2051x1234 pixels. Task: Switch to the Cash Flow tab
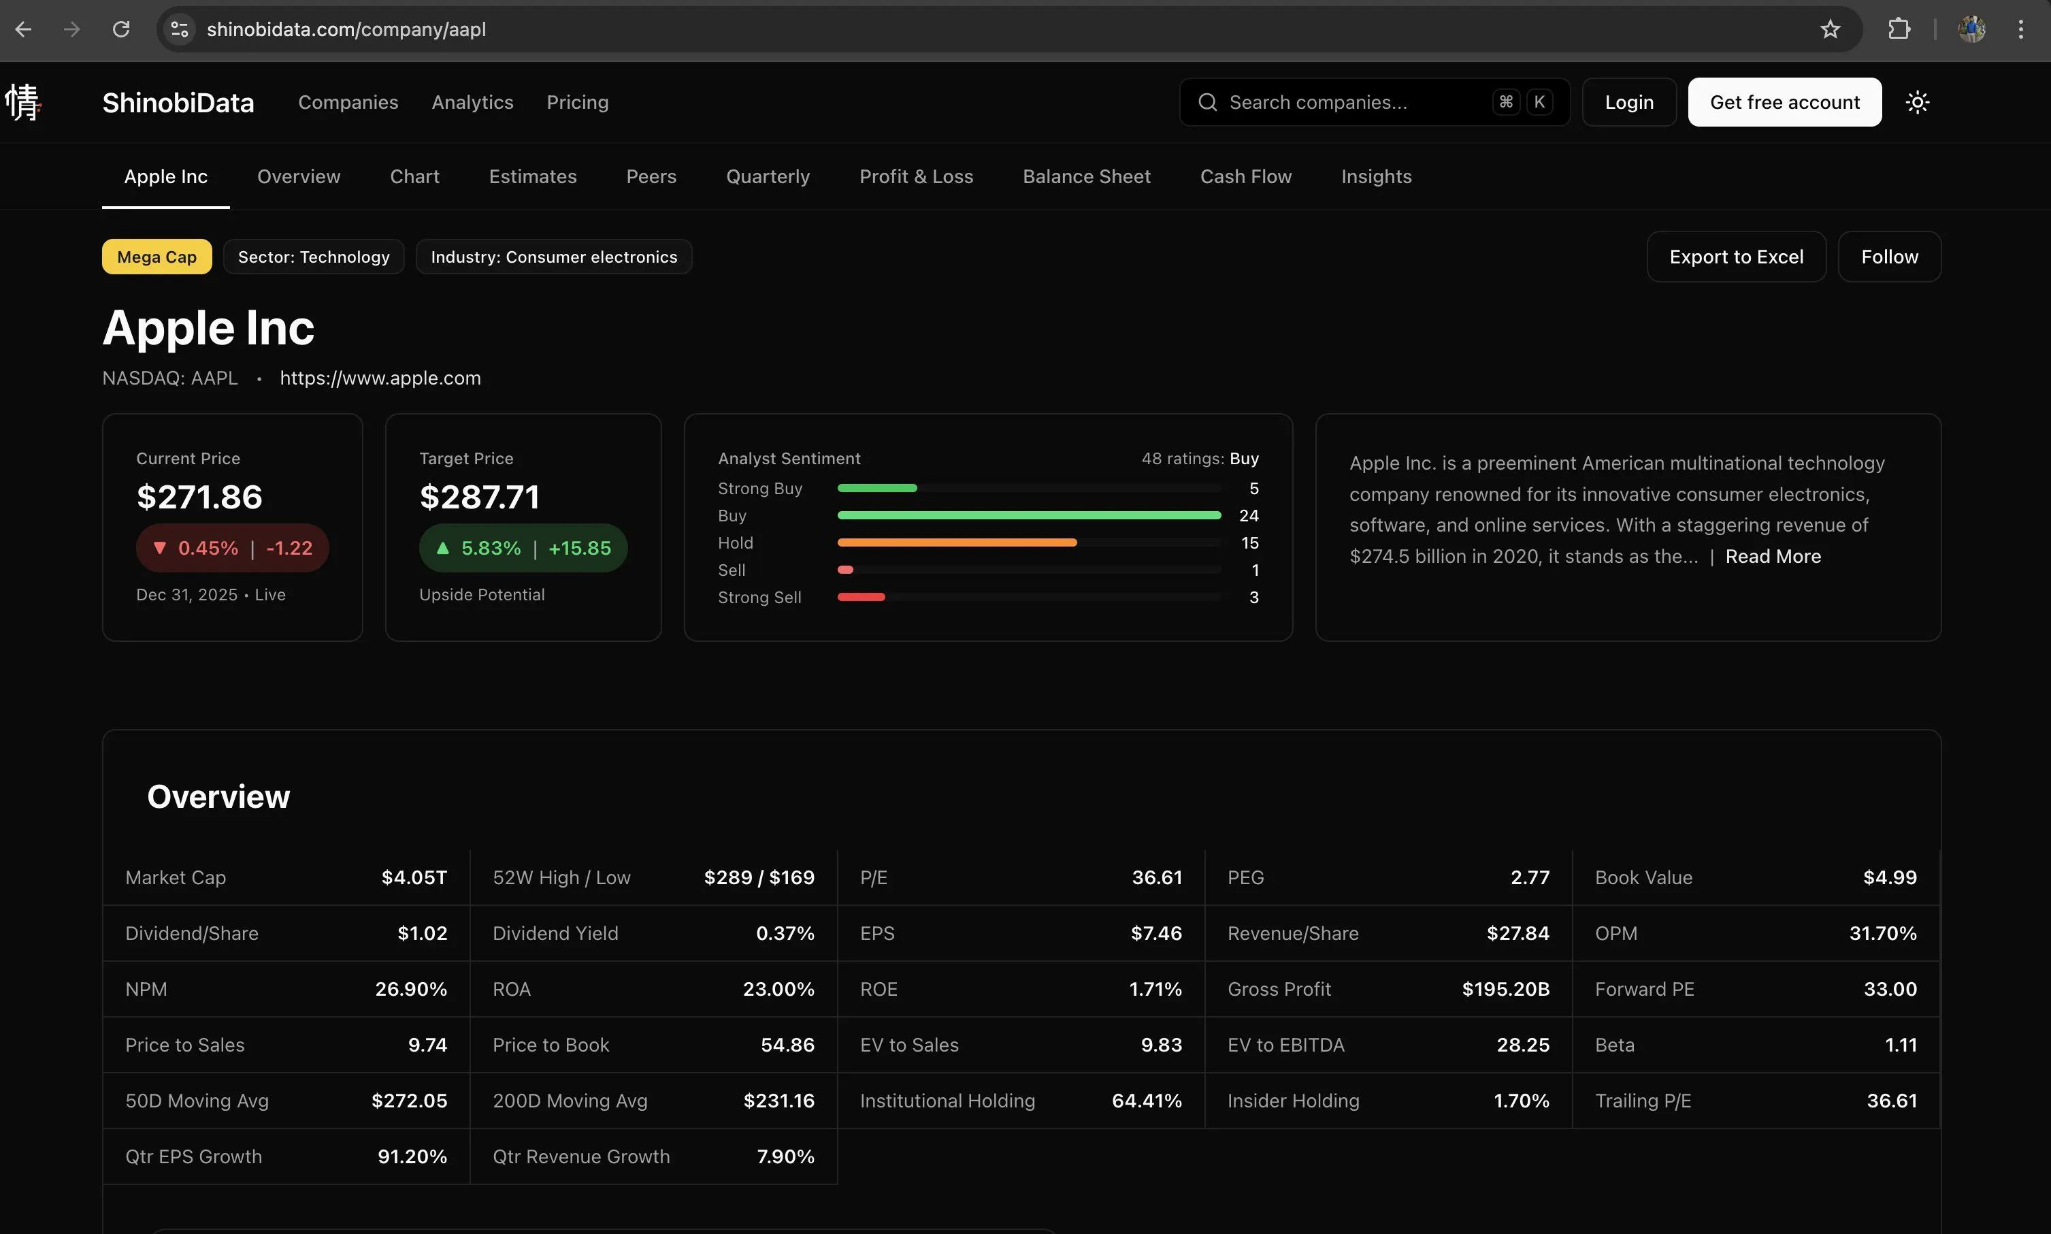point(1245,176)
